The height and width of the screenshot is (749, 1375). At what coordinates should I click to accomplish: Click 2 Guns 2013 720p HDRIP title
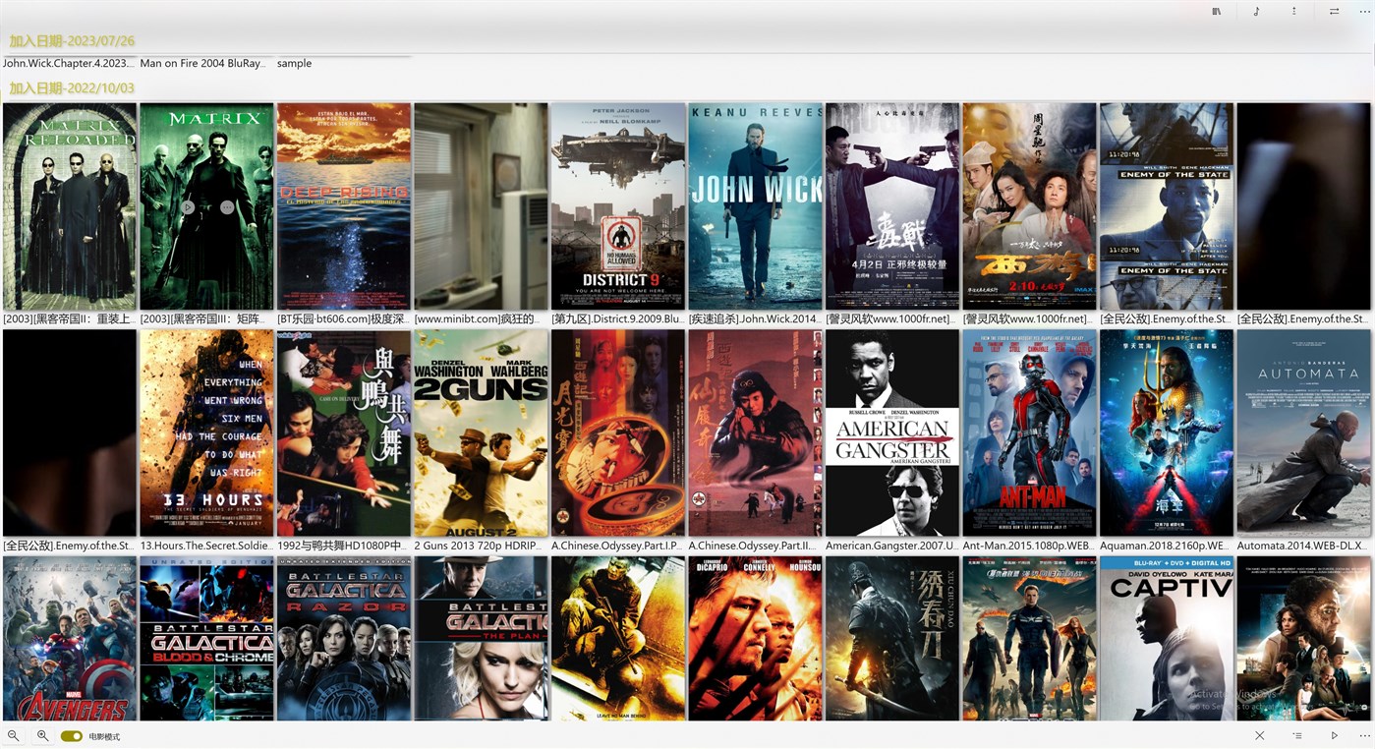481,546
